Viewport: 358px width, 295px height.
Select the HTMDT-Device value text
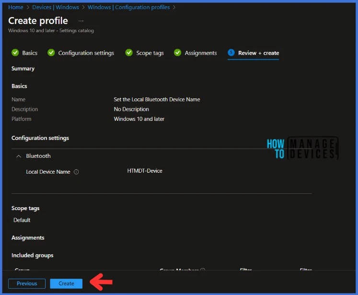tap(145, 171)
